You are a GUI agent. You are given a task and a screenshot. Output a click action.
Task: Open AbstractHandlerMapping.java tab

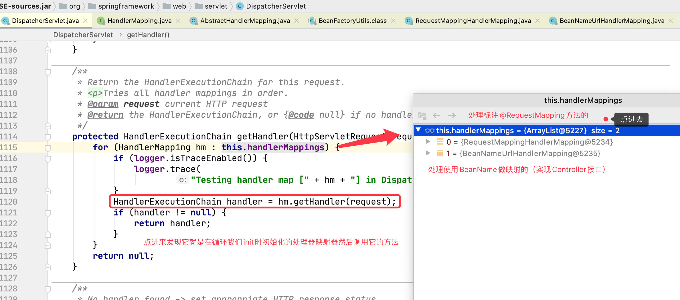tap(245, 21)
